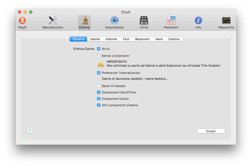This screenshot has width=252, height=167.
Task: Click the Trim Enabler warning sentence
Action: click(x=163, y=66)
